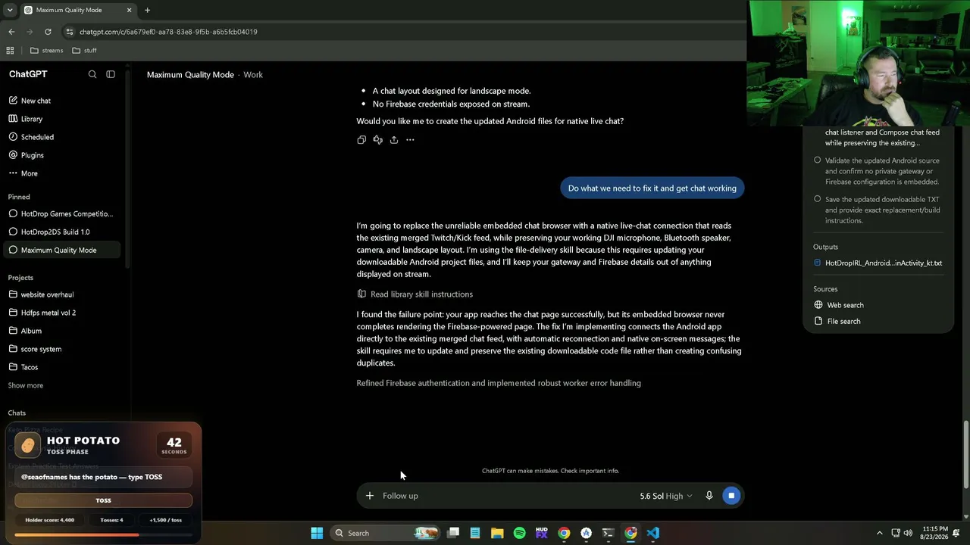Open File search sources
The height and width of the screenshot is (545, 970).
tap(837, 321)
